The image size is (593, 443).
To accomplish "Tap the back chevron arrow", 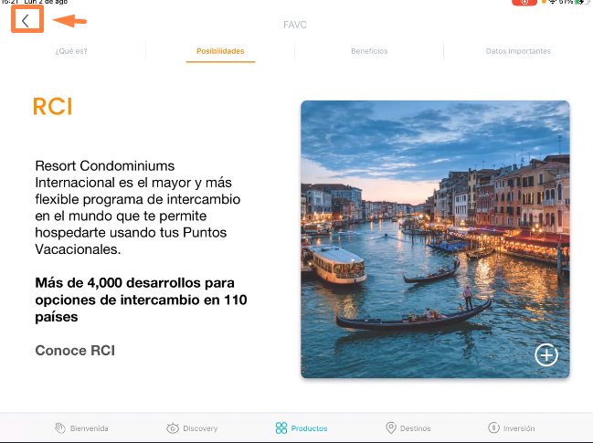I will (26, 20).
